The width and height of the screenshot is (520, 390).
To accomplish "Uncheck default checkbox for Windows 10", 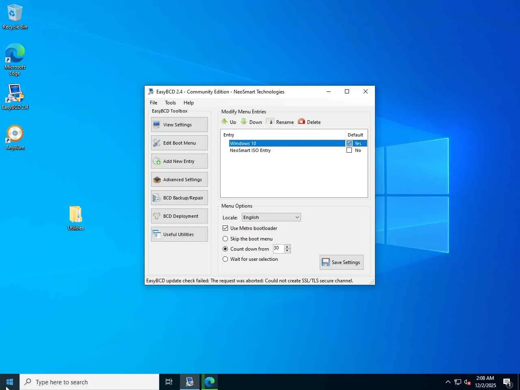I will tap(349, 143).
